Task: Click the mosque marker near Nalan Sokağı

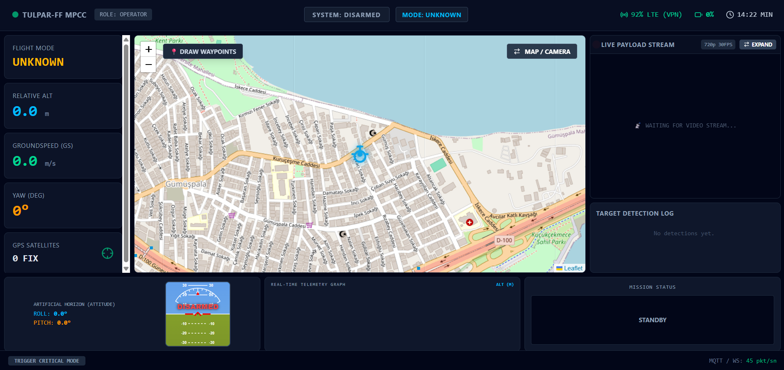Action: coord(343,234)
